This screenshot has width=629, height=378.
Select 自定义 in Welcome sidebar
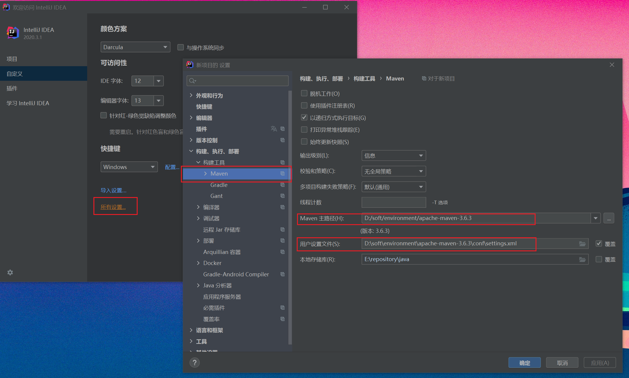tap(44, 74)
